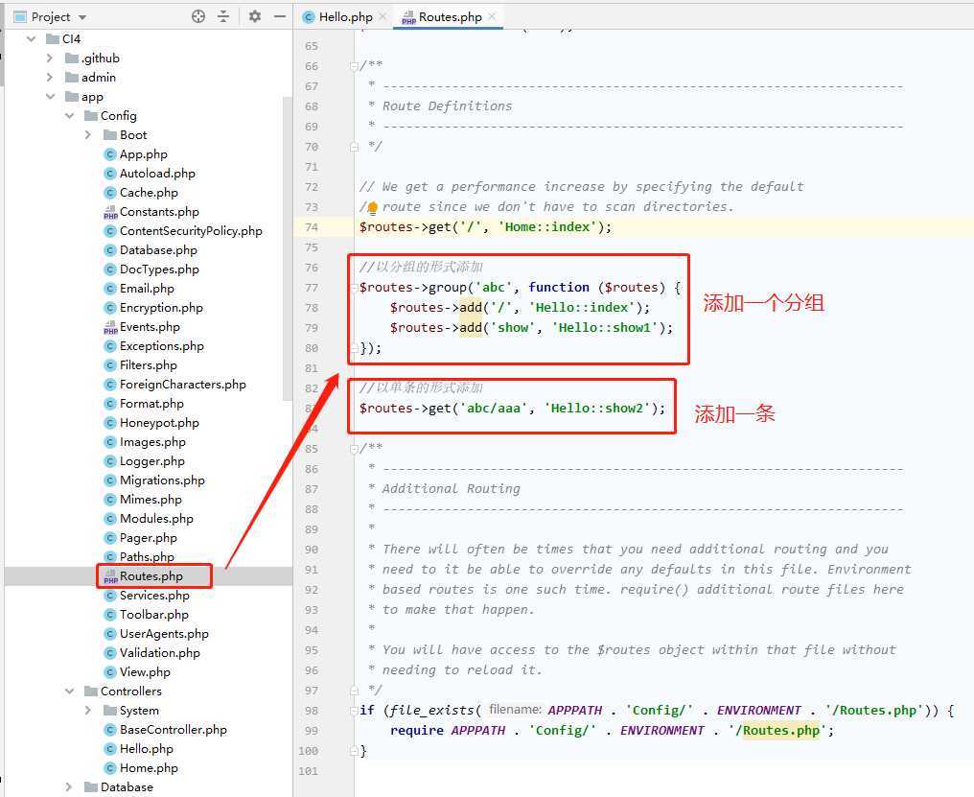Image resolution: width=974 pixels, height=797 pixels.
Task: Open Project panel settings gear
Action: pyautogui.click(x=255, y=17)
